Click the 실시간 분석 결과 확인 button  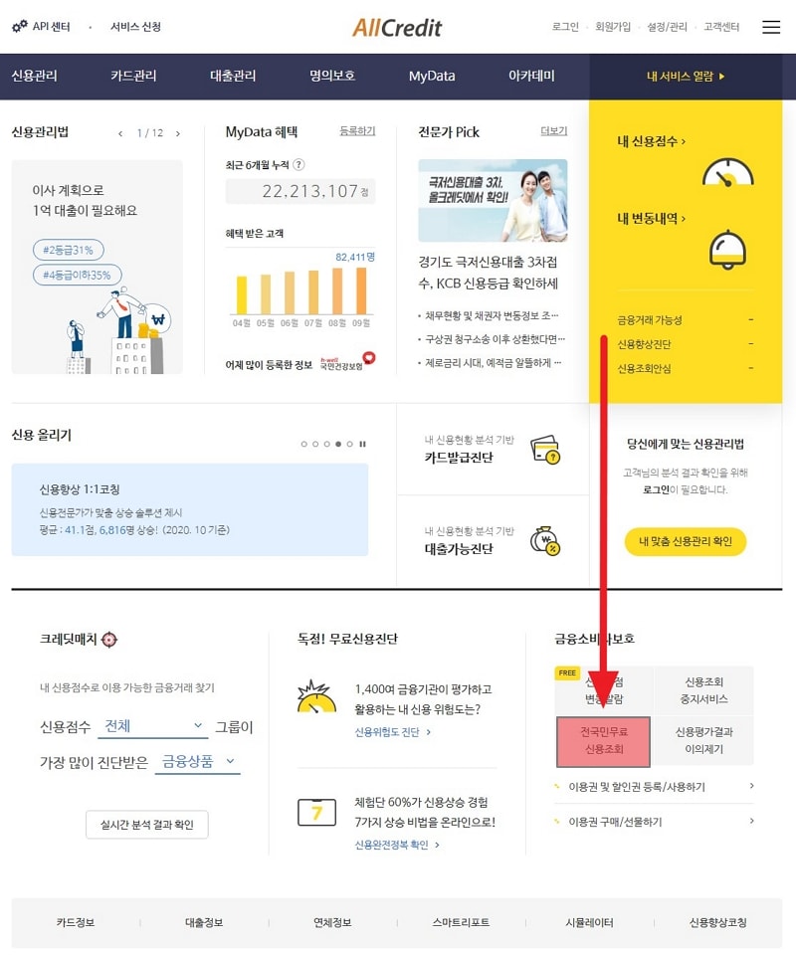pos(146,825)
